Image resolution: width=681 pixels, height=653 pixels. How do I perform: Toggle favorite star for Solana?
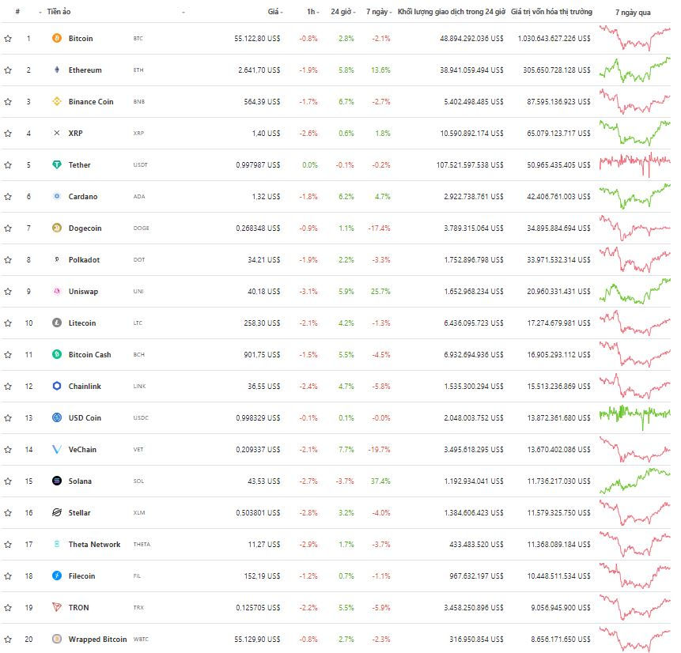click(x=8, y=481)
